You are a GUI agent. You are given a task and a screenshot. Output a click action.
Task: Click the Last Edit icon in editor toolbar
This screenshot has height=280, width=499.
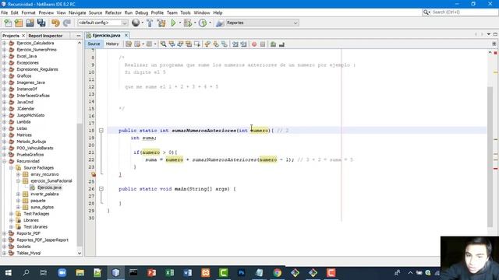click(x=129, y=44)
